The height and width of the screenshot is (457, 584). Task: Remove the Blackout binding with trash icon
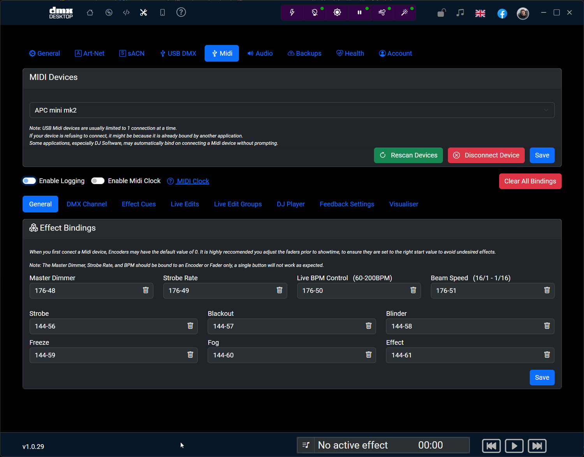coord(368,326)
